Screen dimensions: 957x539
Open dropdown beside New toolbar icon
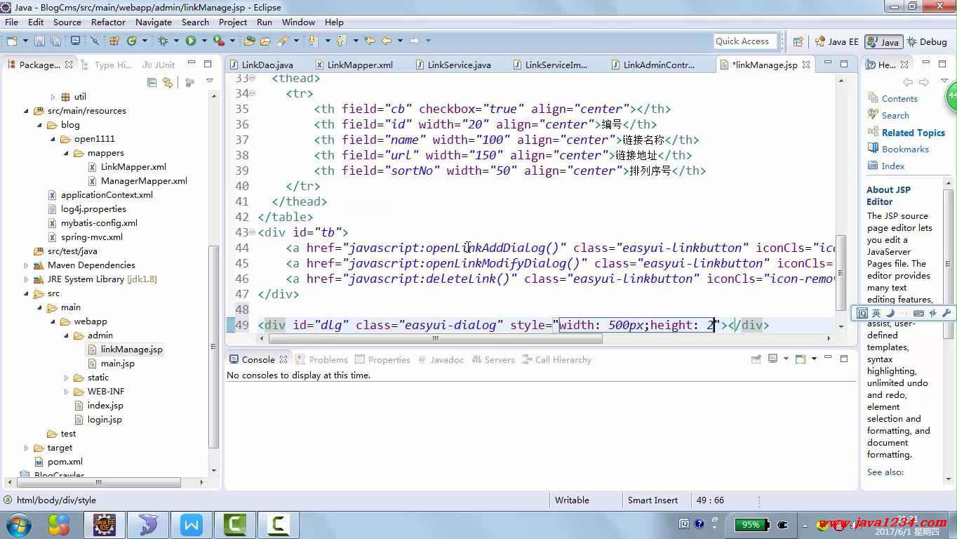click(25, 41)
